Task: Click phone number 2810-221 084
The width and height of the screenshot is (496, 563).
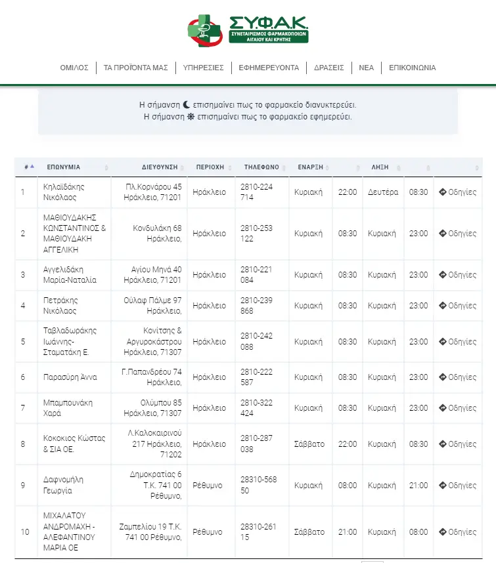Action: click(x=256, y=275)
